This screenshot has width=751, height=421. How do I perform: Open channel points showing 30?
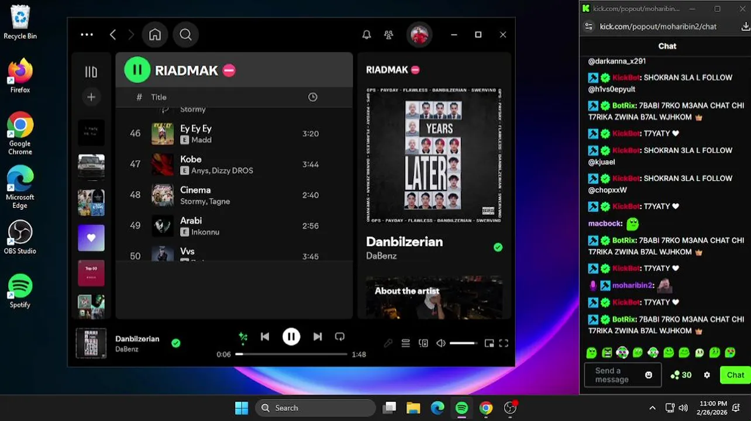tap(681, 375)
